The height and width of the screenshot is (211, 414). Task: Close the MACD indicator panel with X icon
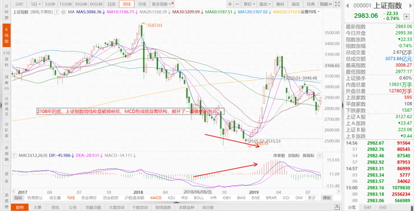[x=320, y=156]
